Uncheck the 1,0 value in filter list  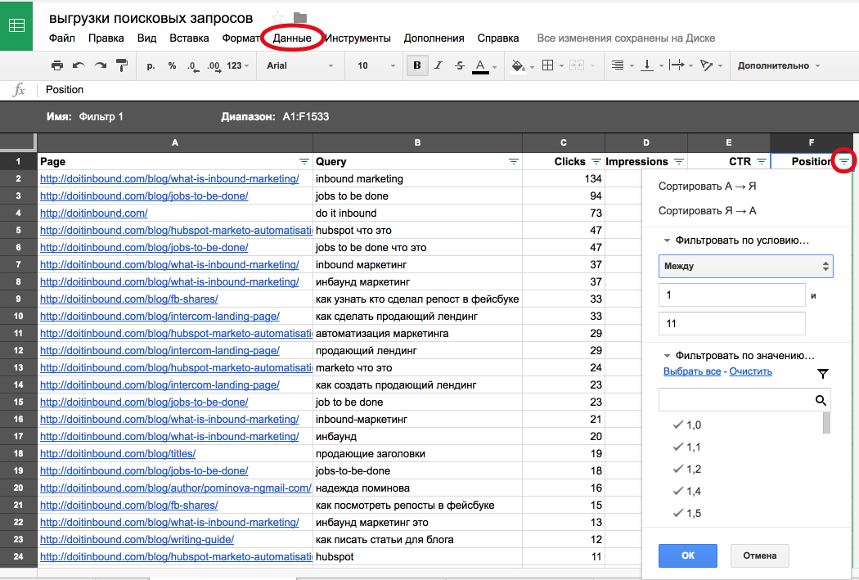(687, 425)
